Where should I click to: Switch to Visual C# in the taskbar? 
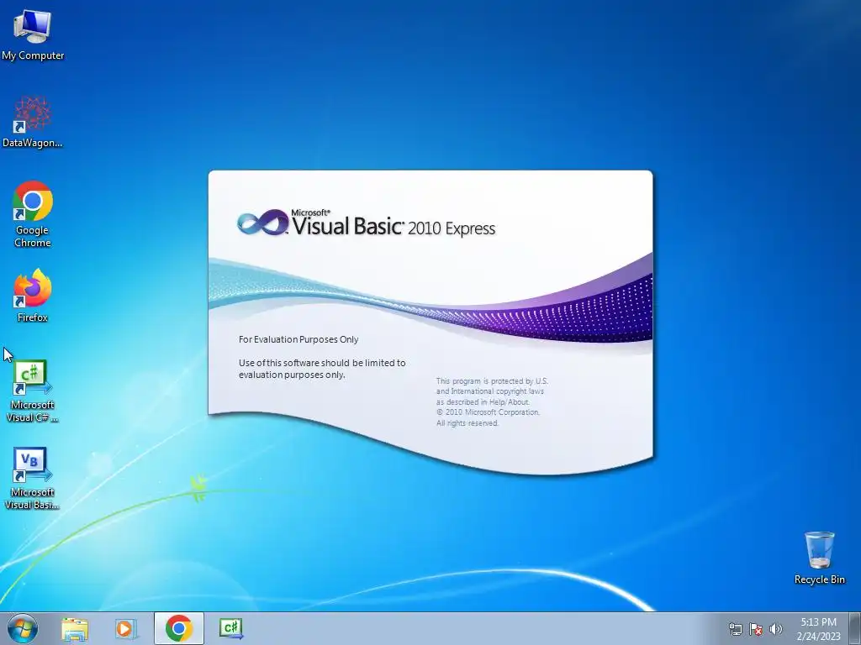[x=230, y=628]
